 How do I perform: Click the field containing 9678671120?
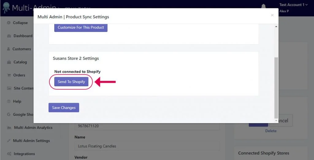click(x=147, y=126)
